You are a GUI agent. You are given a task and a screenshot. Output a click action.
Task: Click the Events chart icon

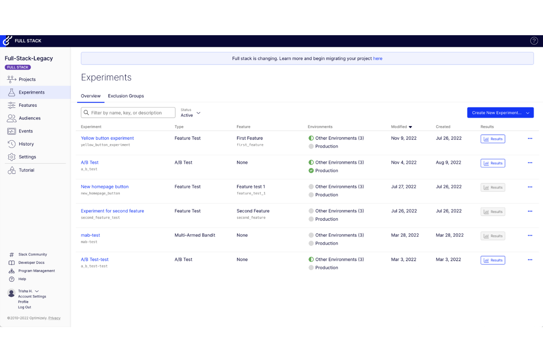[x=12, y=131]
